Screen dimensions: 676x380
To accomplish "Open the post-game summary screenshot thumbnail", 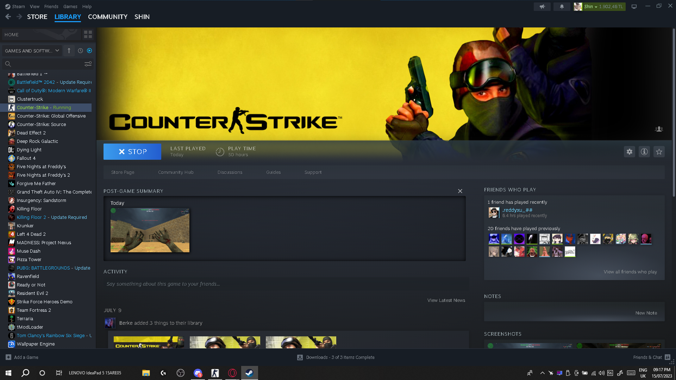I will (150, 230).
